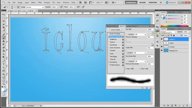Open the Flow slider arrow in options bar
The width and height of the screenshot is (192, 108).
click(75, 7)
